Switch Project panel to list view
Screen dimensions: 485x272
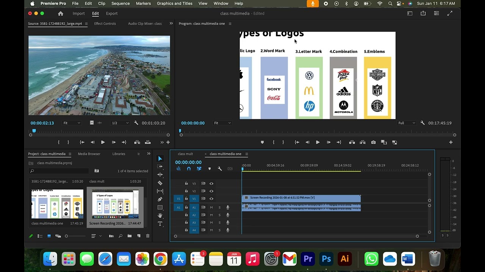[40, 236]
